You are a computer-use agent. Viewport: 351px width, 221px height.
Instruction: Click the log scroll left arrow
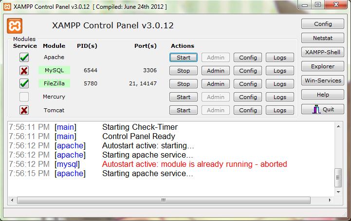click(12, 200)
